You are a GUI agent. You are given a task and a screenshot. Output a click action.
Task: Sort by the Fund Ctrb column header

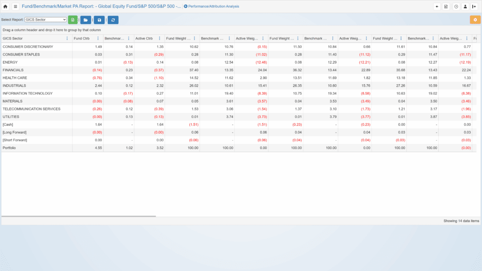[x=82, y=39]
